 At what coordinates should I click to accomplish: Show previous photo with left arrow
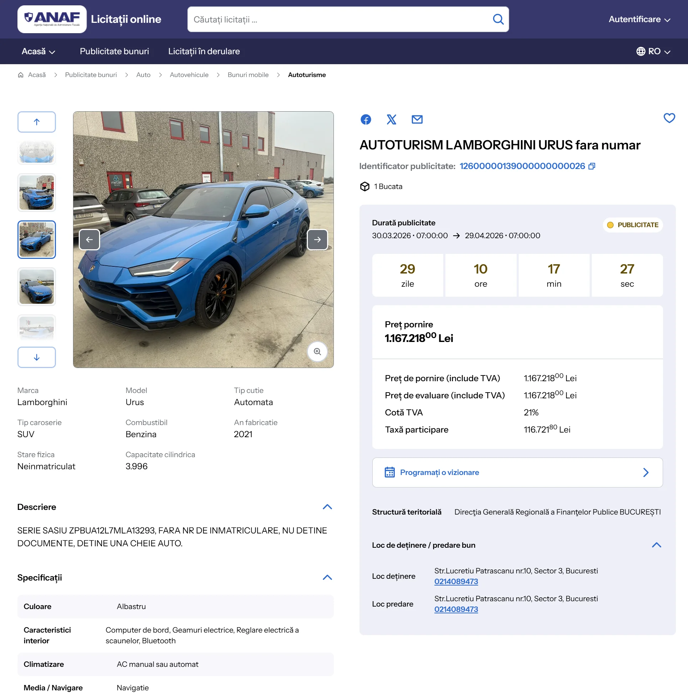[89, 240]
